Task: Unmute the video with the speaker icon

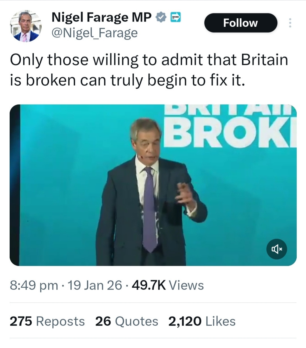Action: pyautogui.click(x=277, y=249)
